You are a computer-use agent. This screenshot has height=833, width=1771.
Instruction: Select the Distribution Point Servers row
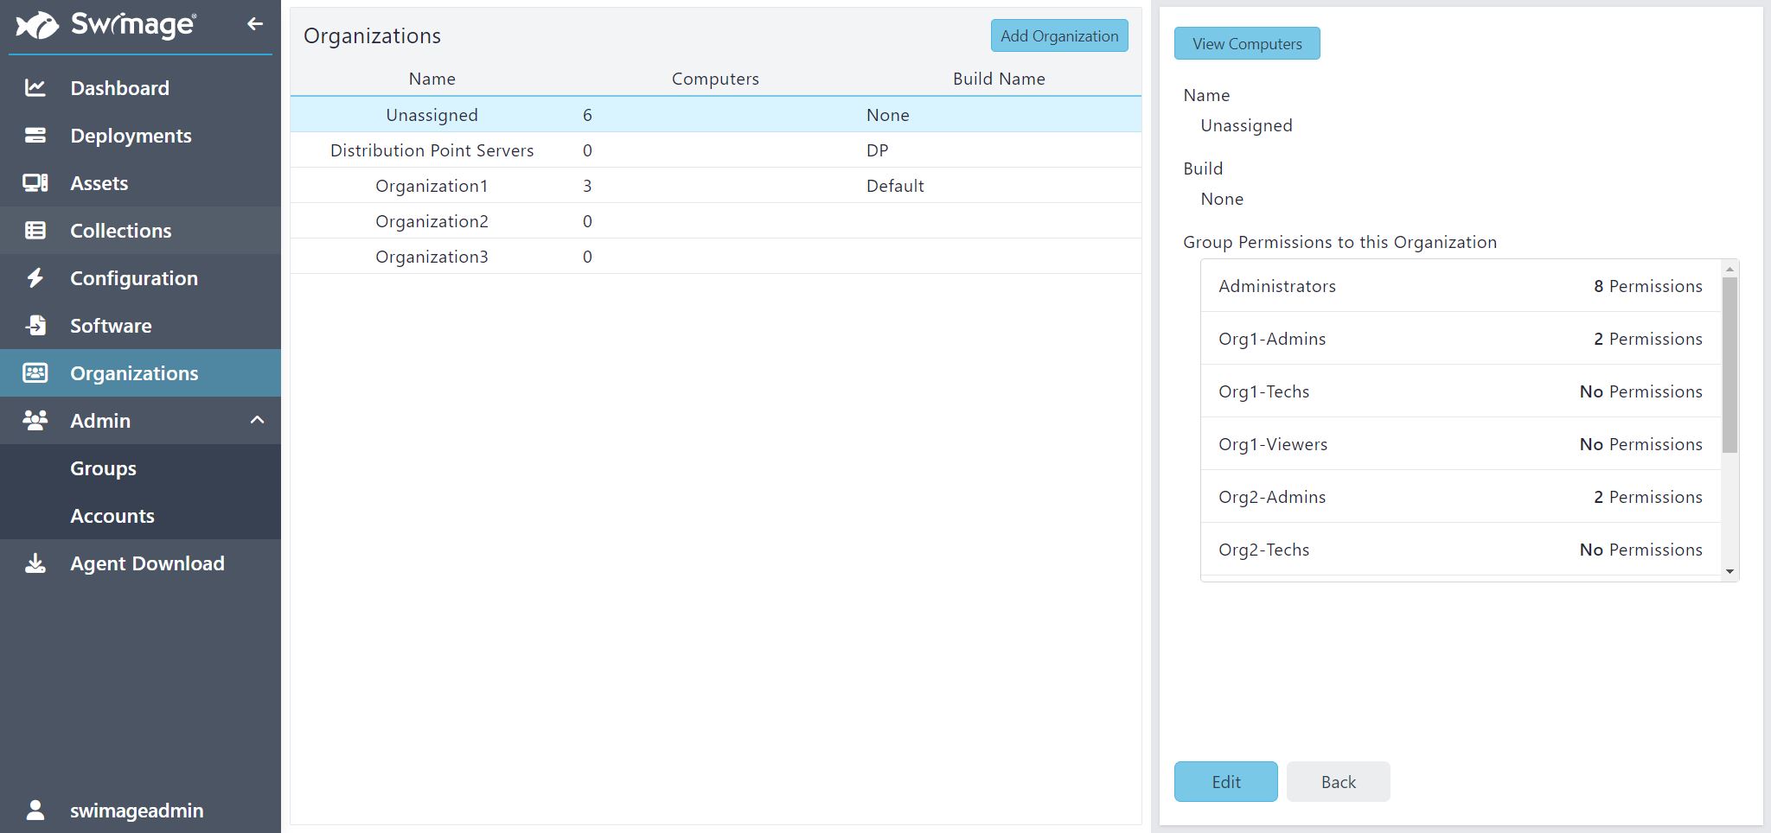coord(716,149)
